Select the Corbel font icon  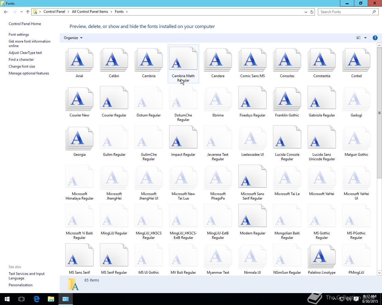point(356,60)
